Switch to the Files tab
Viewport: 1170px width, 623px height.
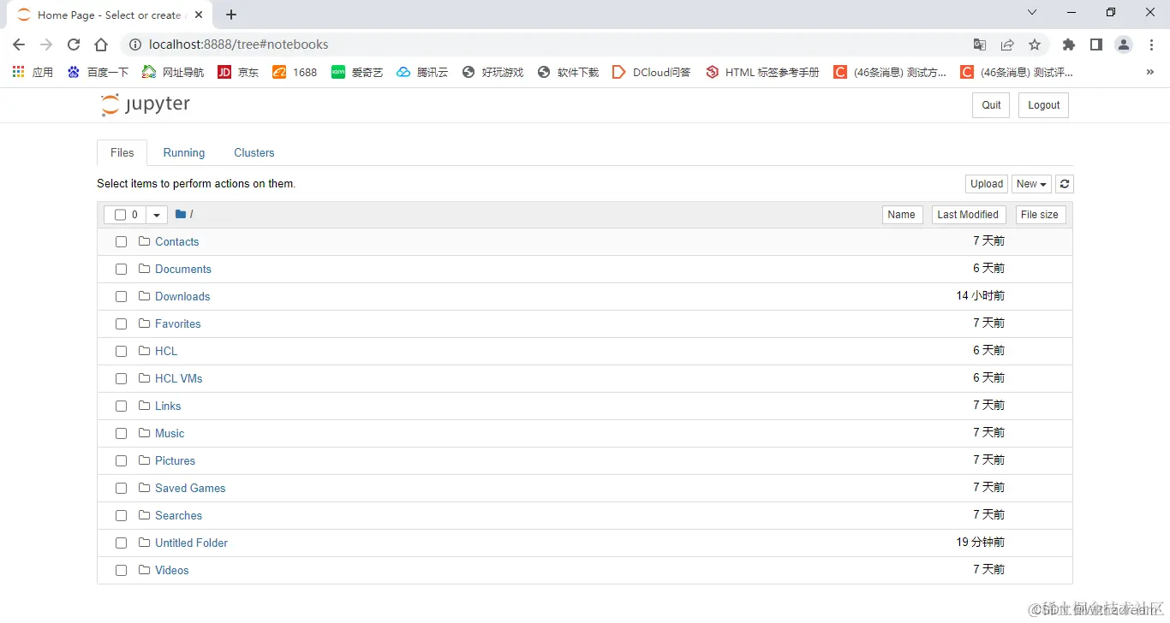click(122, 152)
